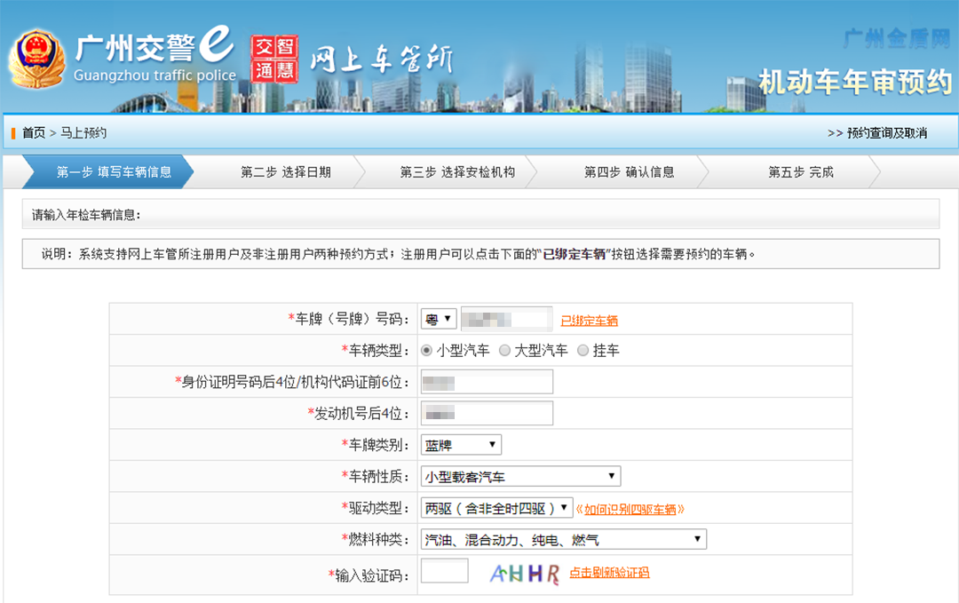Image resolution: width=959 pixels, height=603 pixels.
Task: Click the Guangzhou traffic police emblem logo
Action: click(x=36, y=59)
